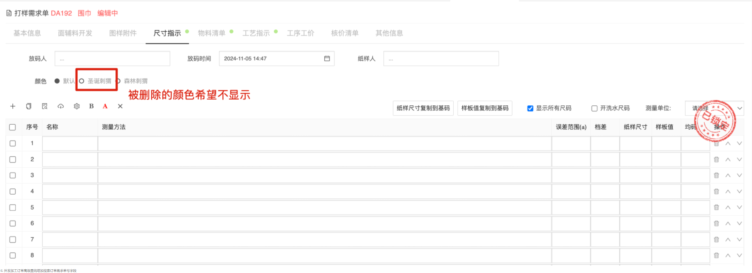
Task: Open the calendar picker for 放码时间
Action: (x=327, y=59)
